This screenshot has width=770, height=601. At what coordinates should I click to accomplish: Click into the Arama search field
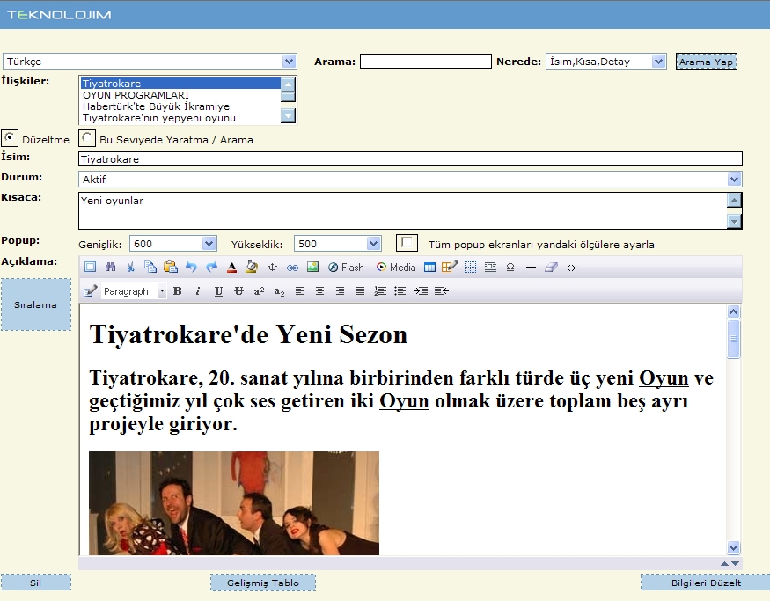[425, 62]
